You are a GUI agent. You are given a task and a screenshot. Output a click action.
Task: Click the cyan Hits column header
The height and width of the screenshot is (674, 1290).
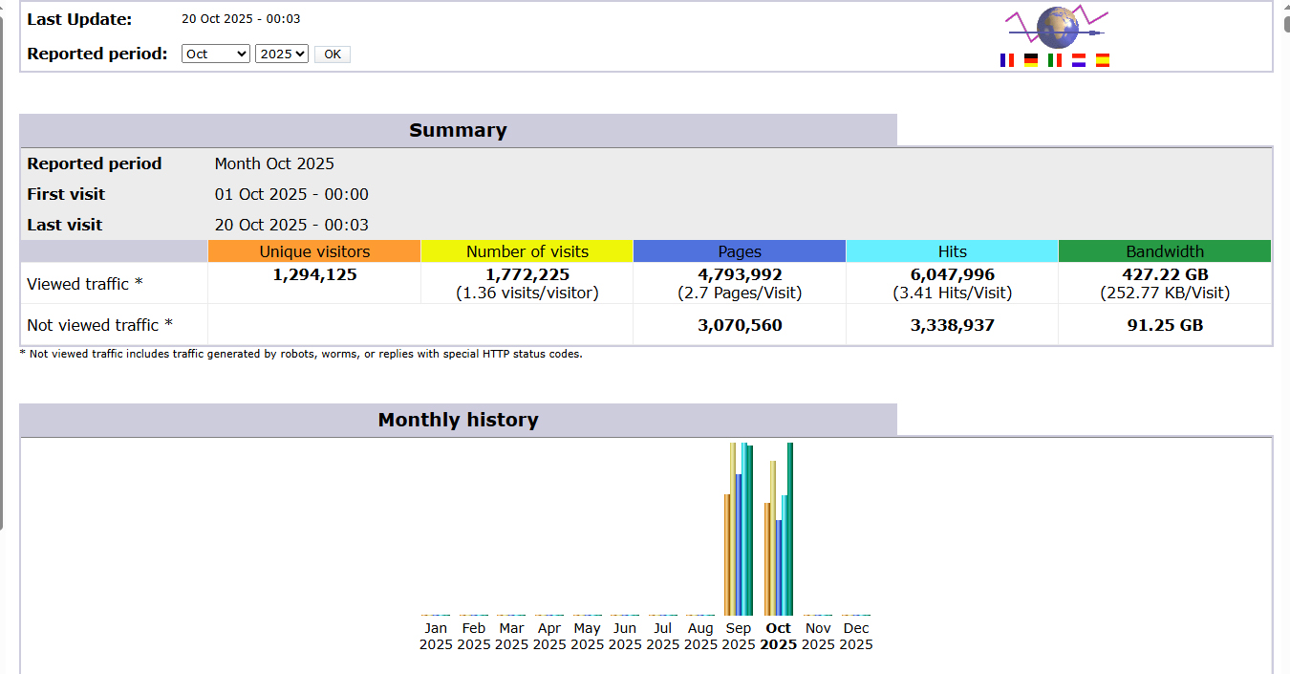(x=952, y=251)
